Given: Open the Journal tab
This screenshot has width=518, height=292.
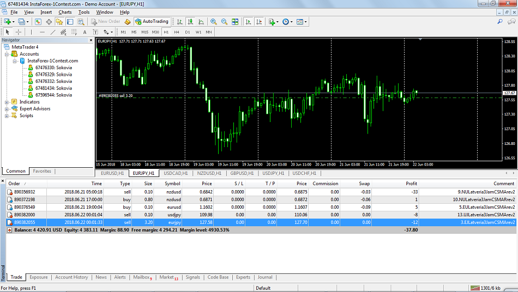Looking at the screenshot, I should (265, 277).
